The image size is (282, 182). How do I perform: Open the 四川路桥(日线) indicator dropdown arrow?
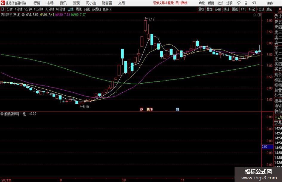pyautogui.click(x=23, y=15)
